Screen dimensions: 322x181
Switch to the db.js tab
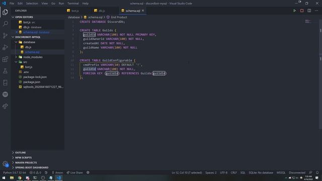[x=102, y=11]
